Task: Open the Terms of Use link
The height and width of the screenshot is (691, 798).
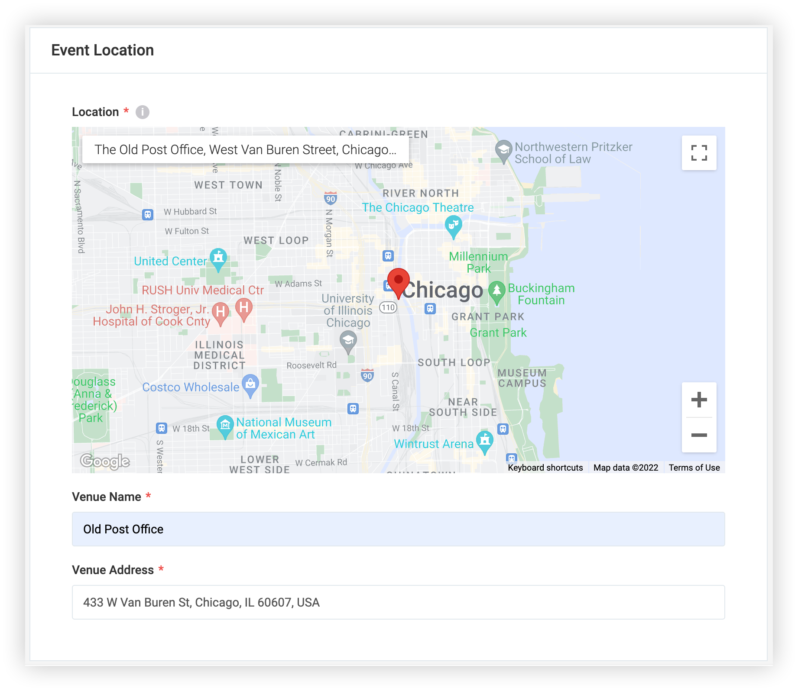Action: [694, 468]
